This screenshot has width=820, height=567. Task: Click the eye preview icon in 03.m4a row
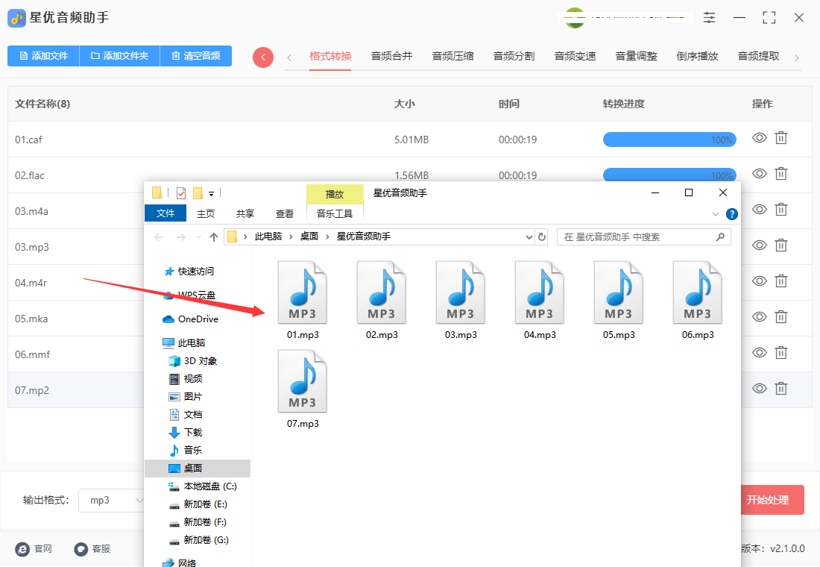click(x=760, y=210)
